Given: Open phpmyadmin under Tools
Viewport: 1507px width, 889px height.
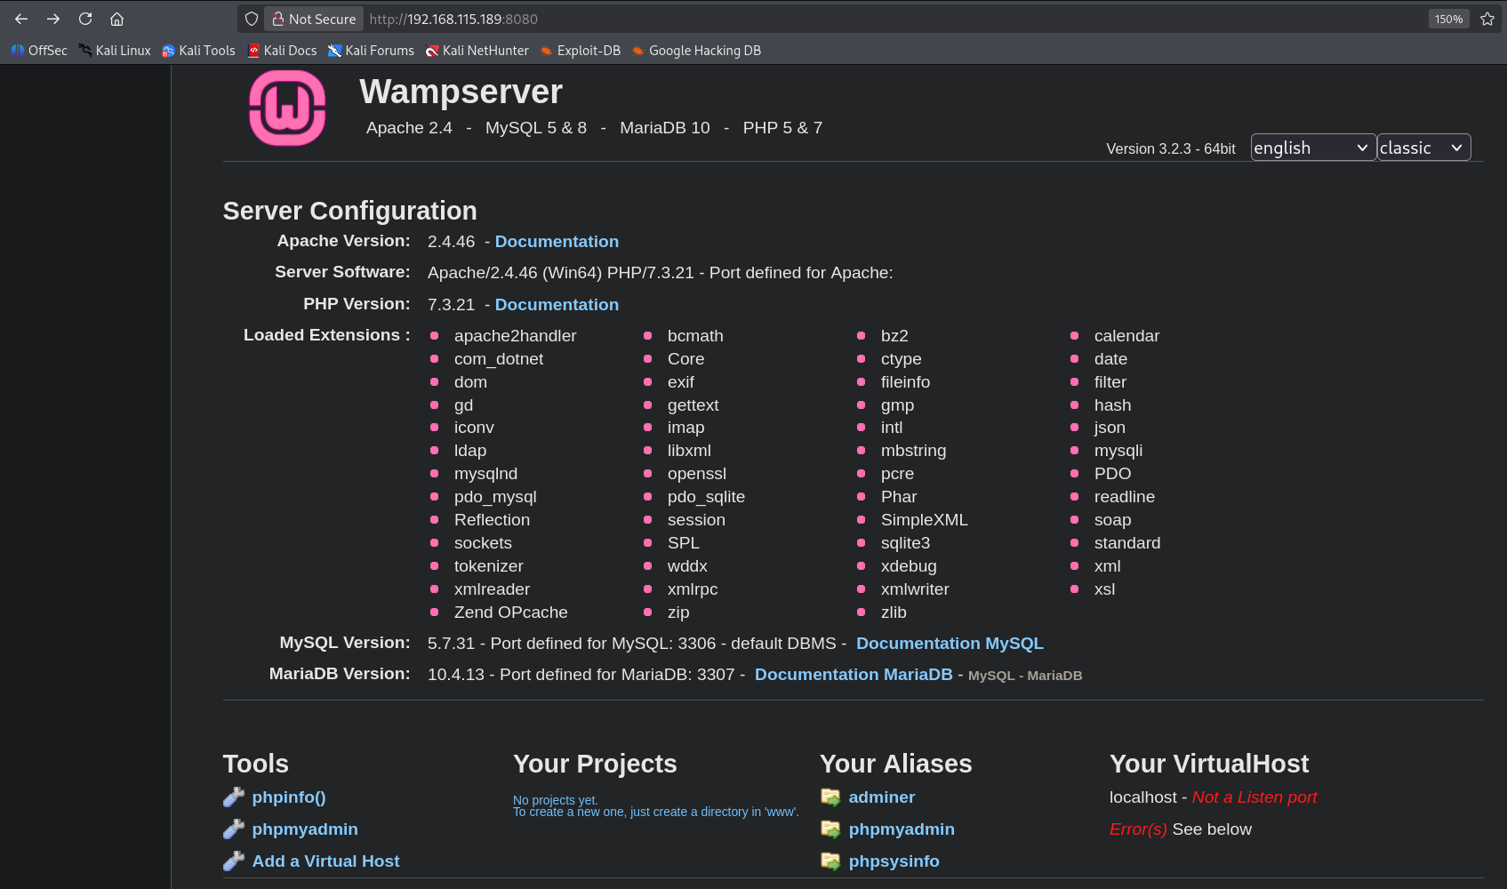Looking at the screenshot, I should tap(304, 829).
